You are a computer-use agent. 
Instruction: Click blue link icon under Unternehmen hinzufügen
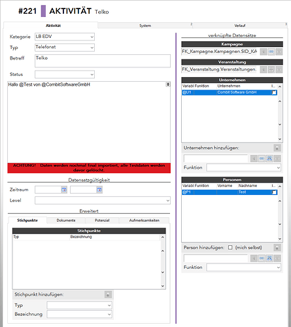tap(262, 158)
